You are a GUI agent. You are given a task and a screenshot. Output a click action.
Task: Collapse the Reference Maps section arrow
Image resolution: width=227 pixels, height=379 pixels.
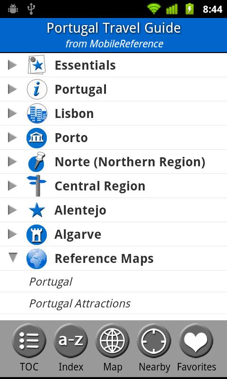click(x=13, y=258)
